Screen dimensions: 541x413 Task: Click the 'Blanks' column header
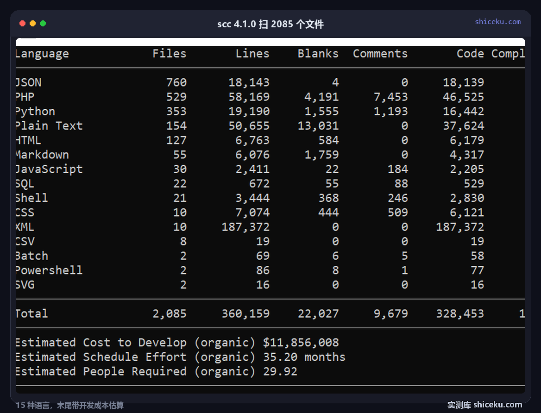(x=318, y=54)
